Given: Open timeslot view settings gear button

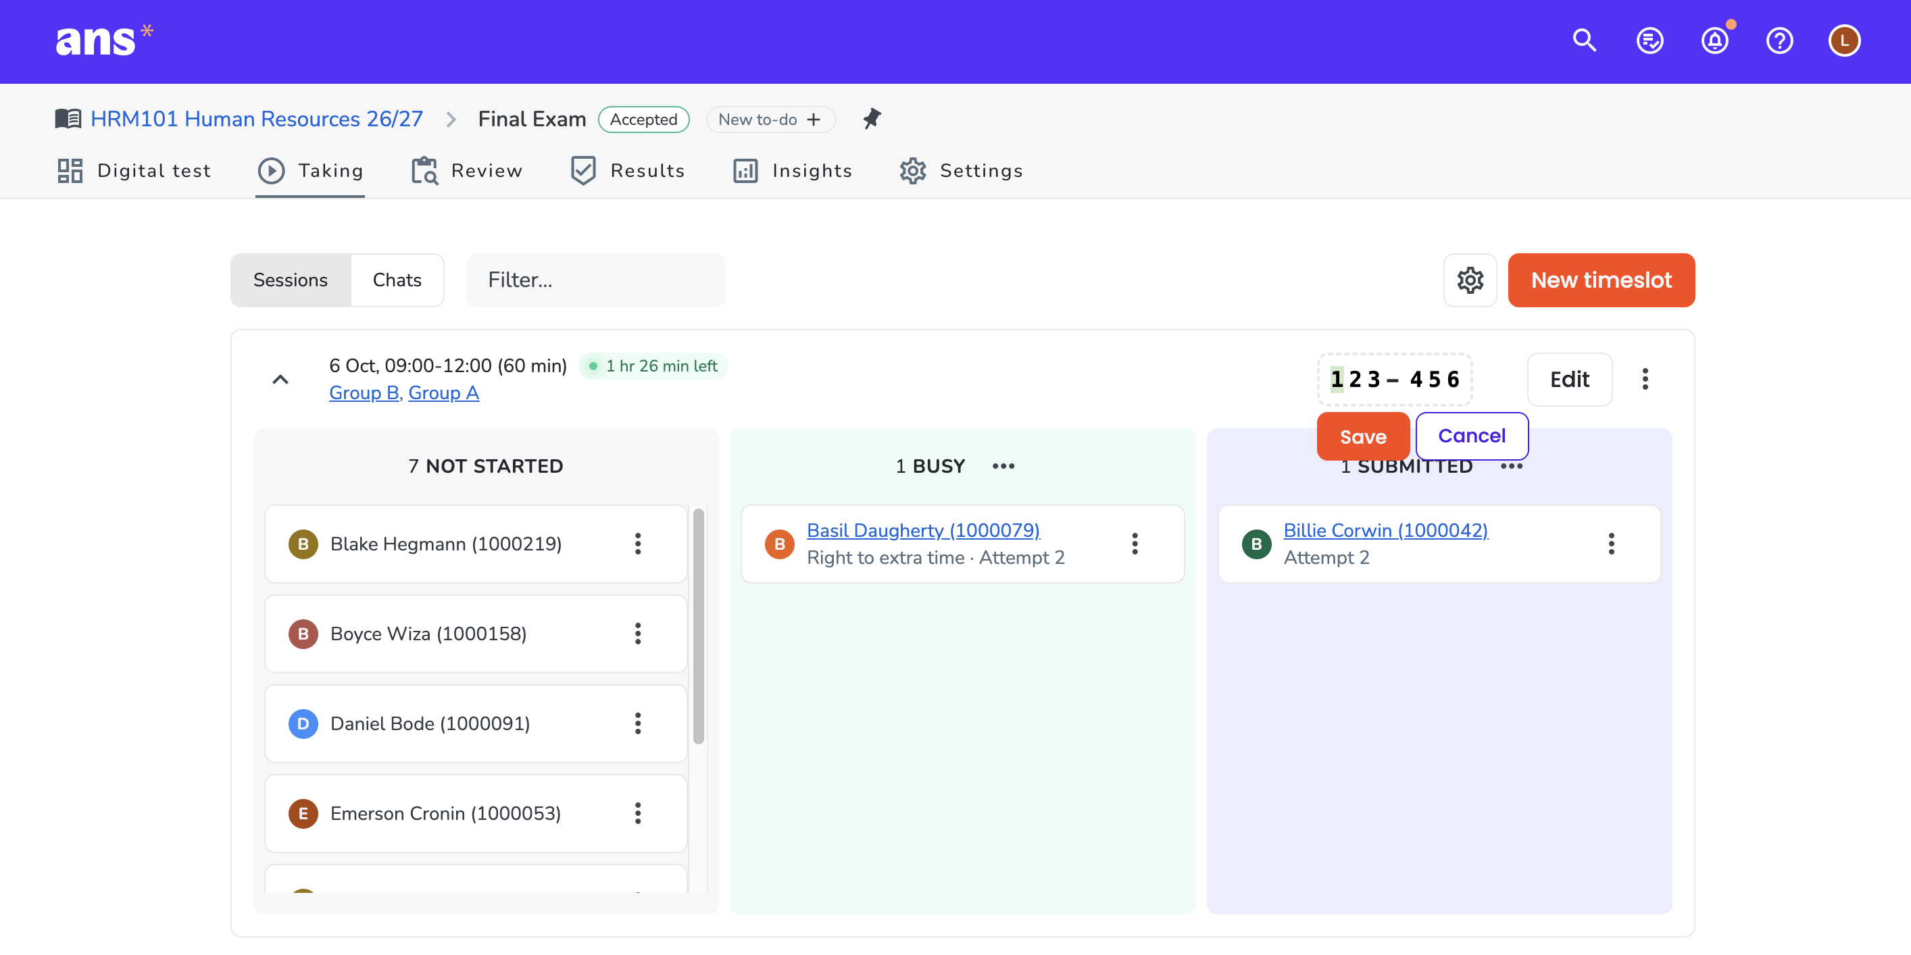Looking at the screenshot, I should [x=1470, y=280].
